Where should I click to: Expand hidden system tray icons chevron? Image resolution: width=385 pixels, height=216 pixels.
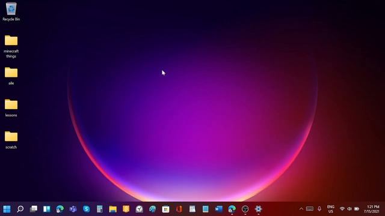[x=301, y=209]
